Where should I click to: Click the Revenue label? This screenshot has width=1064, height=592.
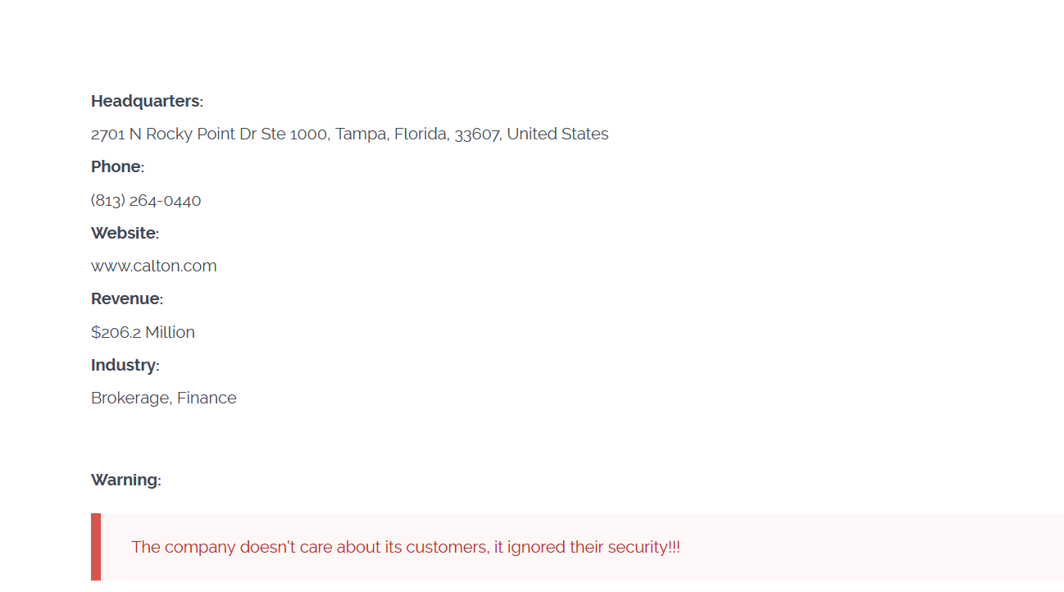(127, 298)
